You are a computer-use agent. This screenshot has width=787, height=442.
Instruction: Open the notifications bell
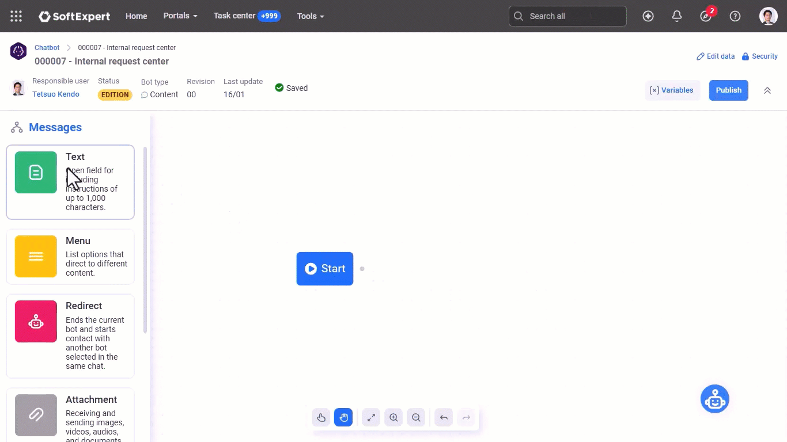[x=677, y=16]
